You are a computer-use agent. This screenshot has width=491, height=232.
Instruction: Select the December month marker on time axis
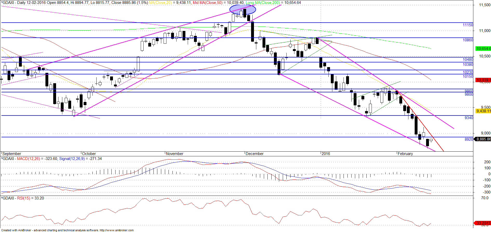tap(254, 154)
